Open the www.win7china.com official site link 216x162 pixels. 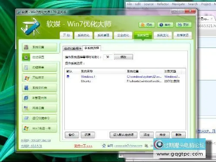(x=129, y=146)
